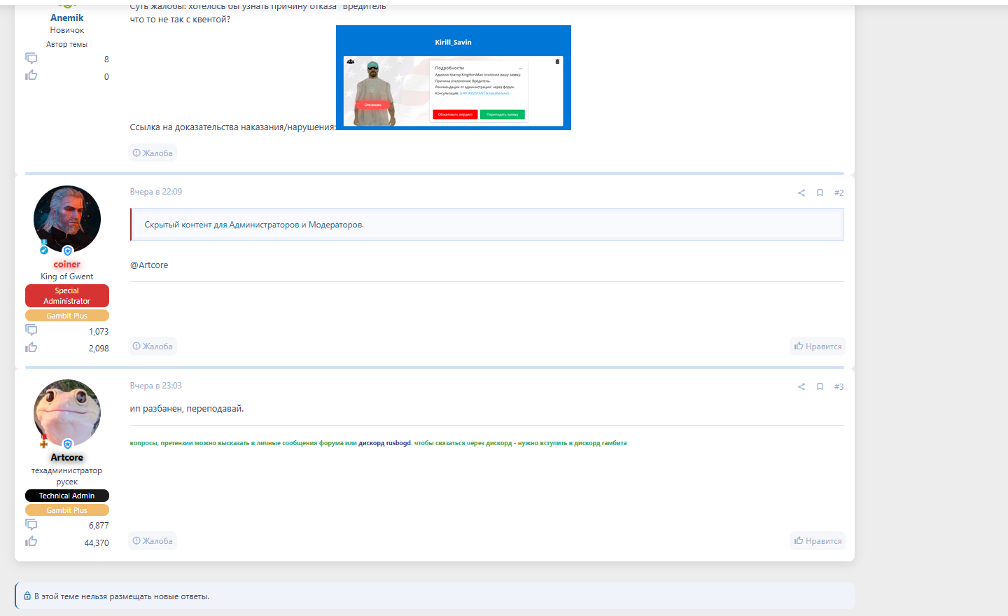
Task: Click the likes thumb icon under Artcore's profile
Action: (x=31, y=542)
